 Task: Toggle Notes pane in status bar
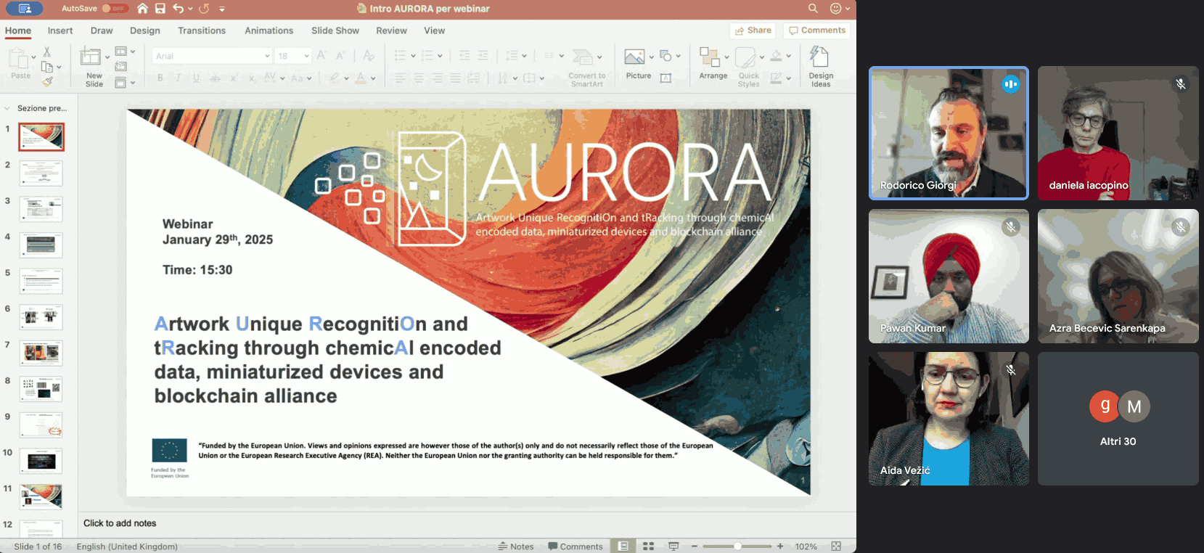coord(515,546)
